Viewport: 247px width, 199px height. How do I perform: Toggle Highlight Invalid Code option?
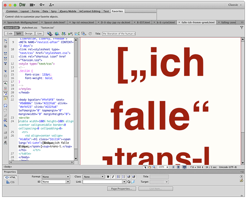coord(5,88)
